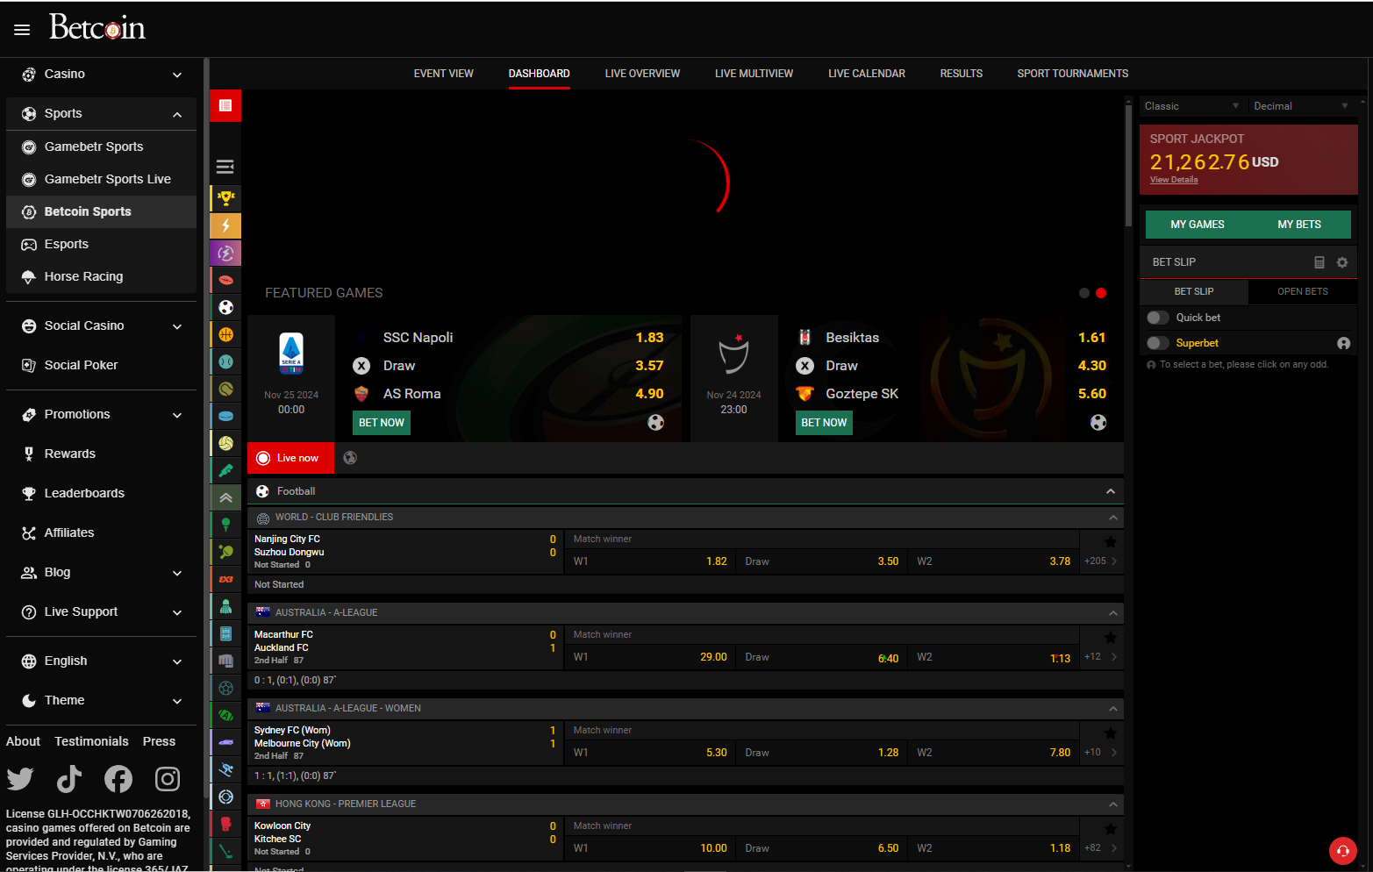Open My Games panel
1373x872 pixels.
point(1198,225)
